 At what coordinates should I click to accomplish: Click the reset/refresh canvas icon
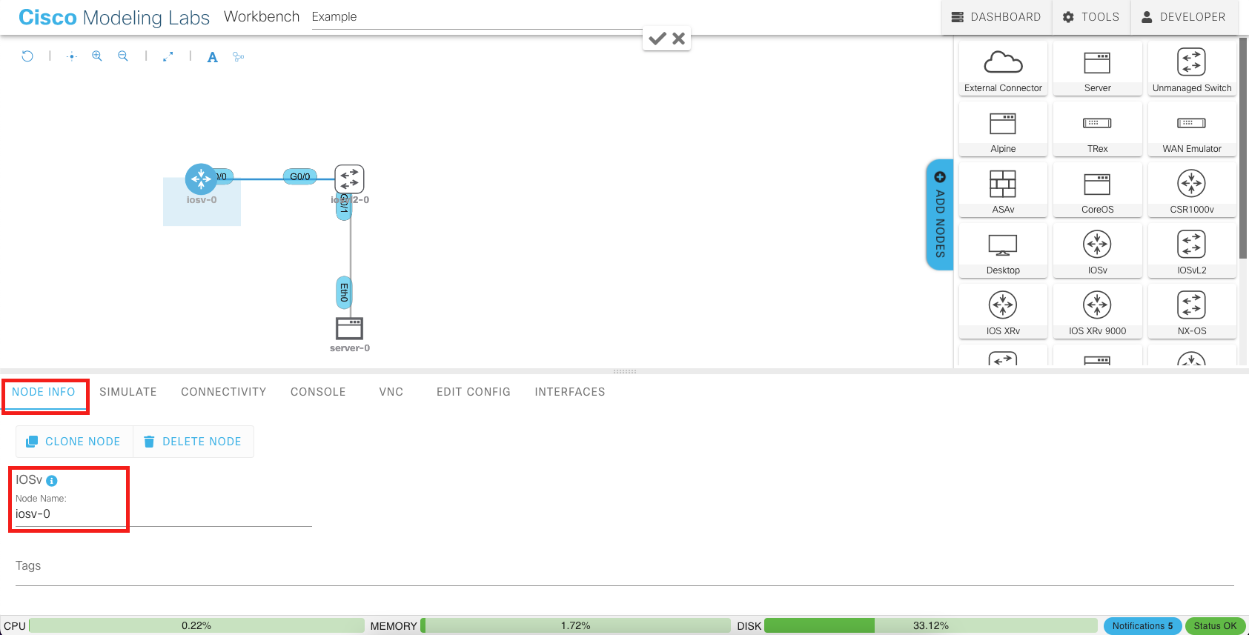click(27, 56)
